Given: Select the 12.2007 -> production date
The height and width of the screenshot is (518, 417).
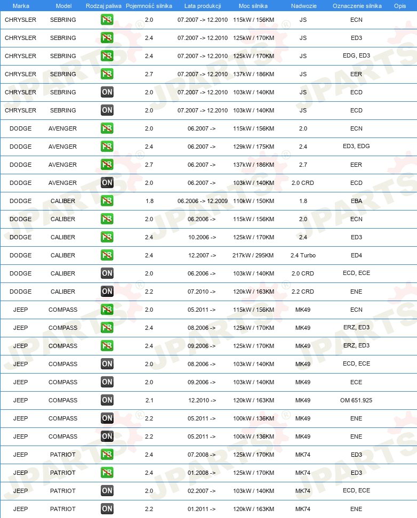Looking at the screenshot, I should (202, 255).
